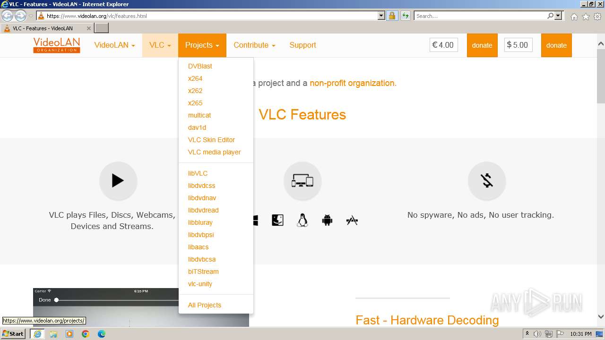Click the VideoLAN Organization logo

tap(57, 45)
